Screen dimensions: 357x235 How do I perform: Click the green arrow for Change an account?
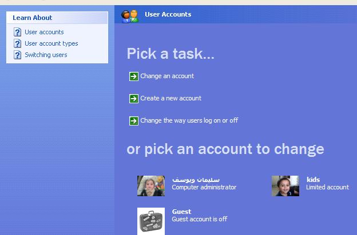(134, 76)
